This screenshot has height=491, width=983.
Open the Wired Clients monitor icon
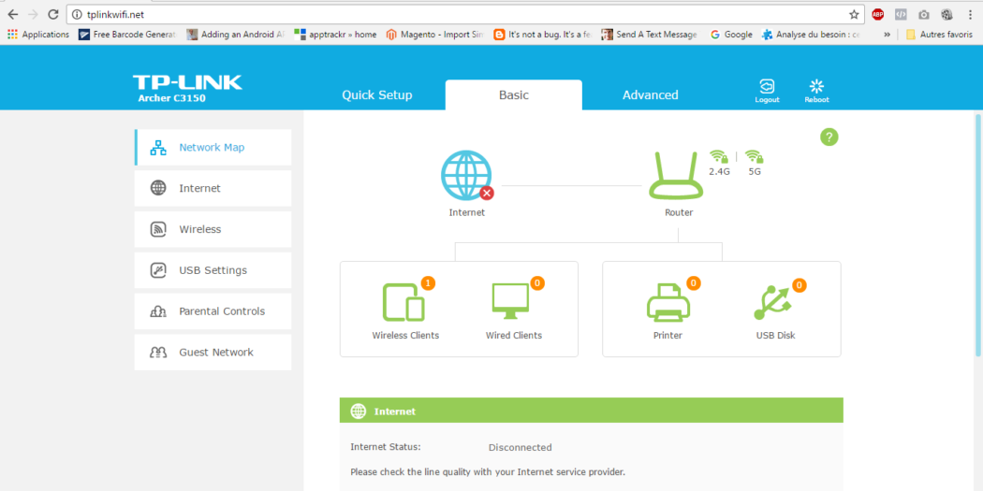pyautogui.click(x=513, y=302)
